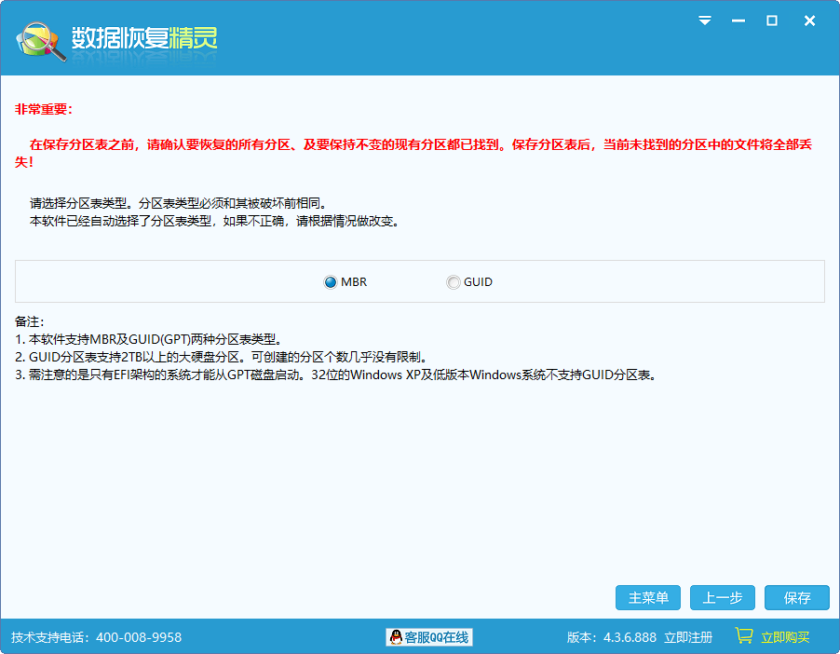The image size is (840, 654).
Task: Minimize the data recovery window
Action: tap(738, 20)
